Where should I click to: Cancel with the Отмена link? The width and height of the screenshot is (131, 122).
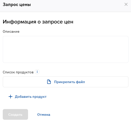[44, 115]
